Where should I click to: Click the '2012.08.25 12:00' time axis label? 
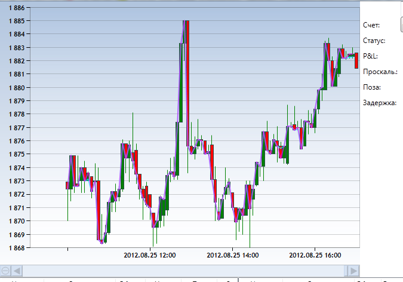tap(150, 255)
